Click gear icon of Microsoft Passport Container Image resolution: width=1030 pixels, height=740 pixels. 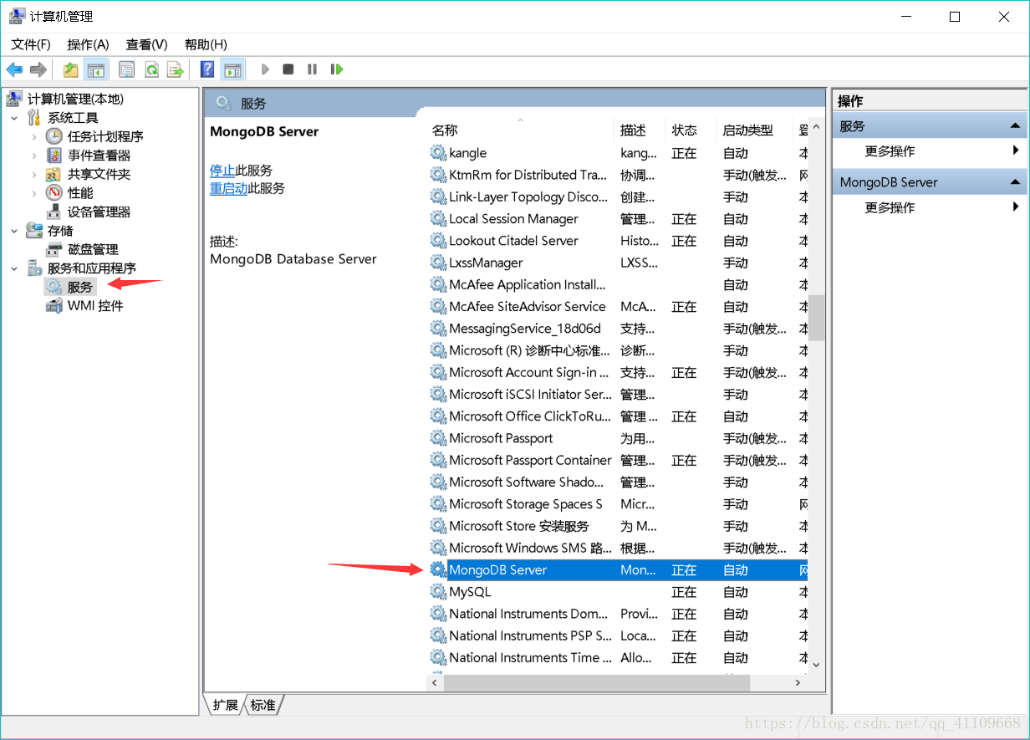coord(438,460)
